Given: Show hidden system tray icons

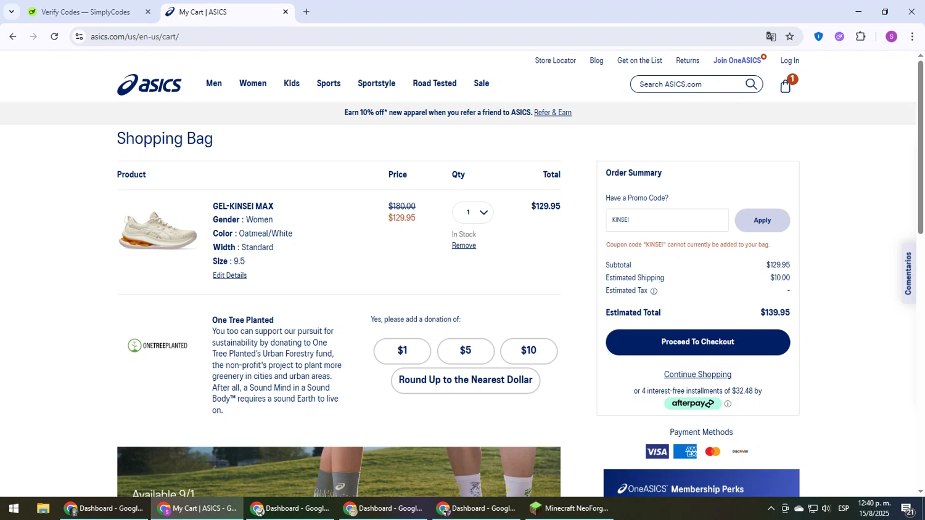Looking at the screenshot, I should (771, 508).
